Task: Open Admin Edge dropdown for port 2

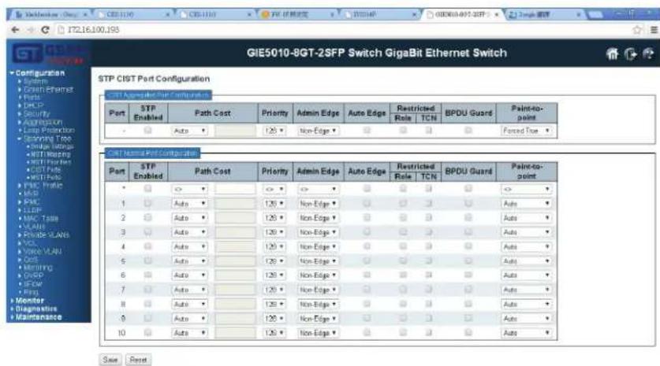Action: [x=317, y=218]
